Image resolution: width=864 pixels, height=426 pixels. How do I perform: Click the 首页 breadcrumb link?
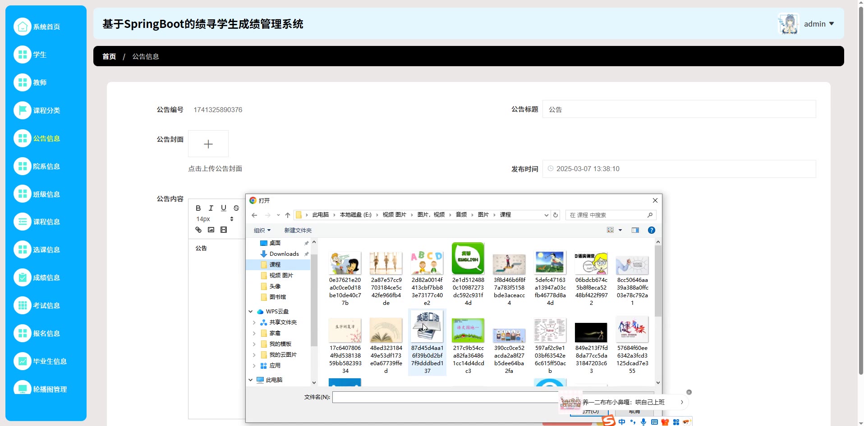click(x=109, y=56)
